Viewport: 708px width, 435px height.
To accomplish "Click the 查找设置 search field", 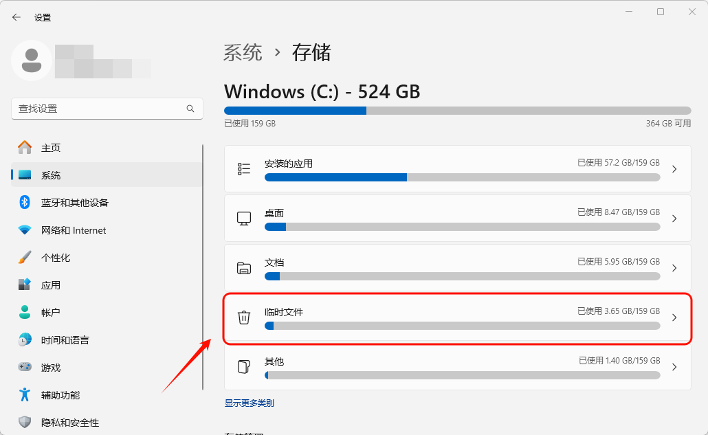I will (107, 109).
